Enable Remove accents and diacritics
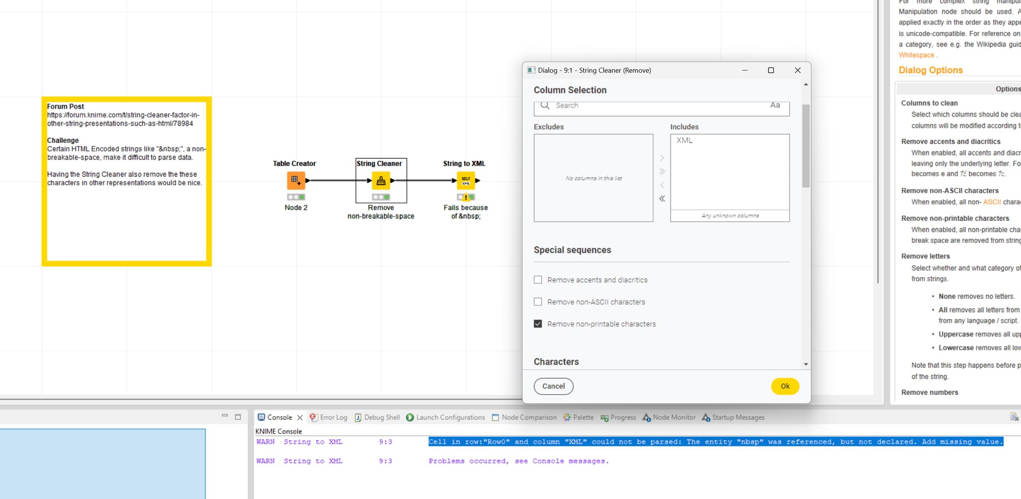1021x499 pixels. click(x=538, y=280)
